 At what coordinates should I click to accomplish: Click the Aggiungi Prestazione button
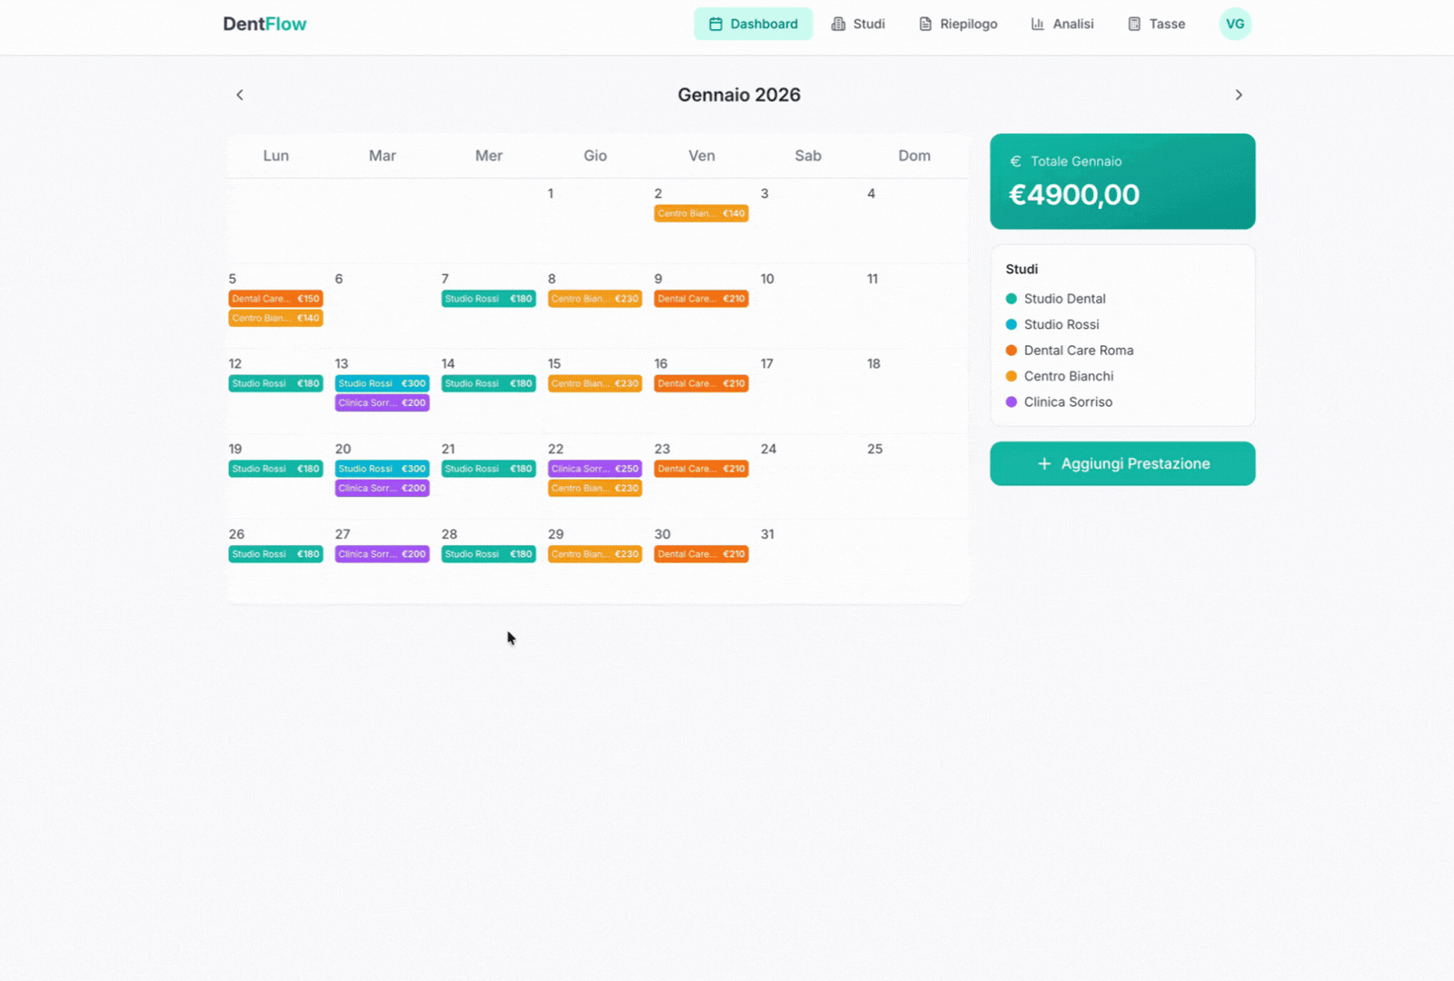pos(1122,463)
